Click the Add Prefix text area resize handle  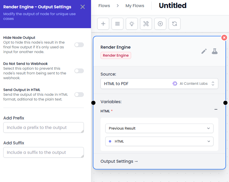click(x=82, y=131)
